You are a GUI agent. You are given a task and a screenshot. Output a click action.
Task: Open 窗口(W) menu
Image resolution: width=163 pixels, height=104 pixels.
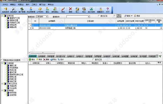click(42, 5)
